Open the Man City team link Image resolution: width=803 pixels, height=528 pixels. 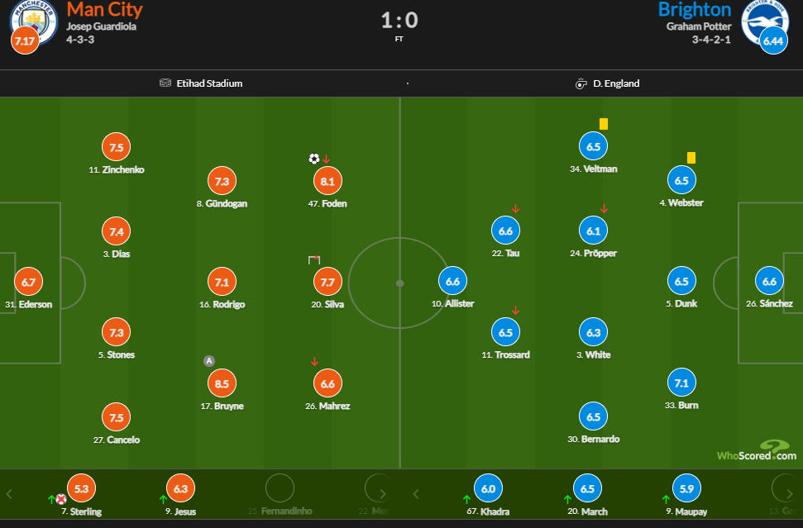104,10
